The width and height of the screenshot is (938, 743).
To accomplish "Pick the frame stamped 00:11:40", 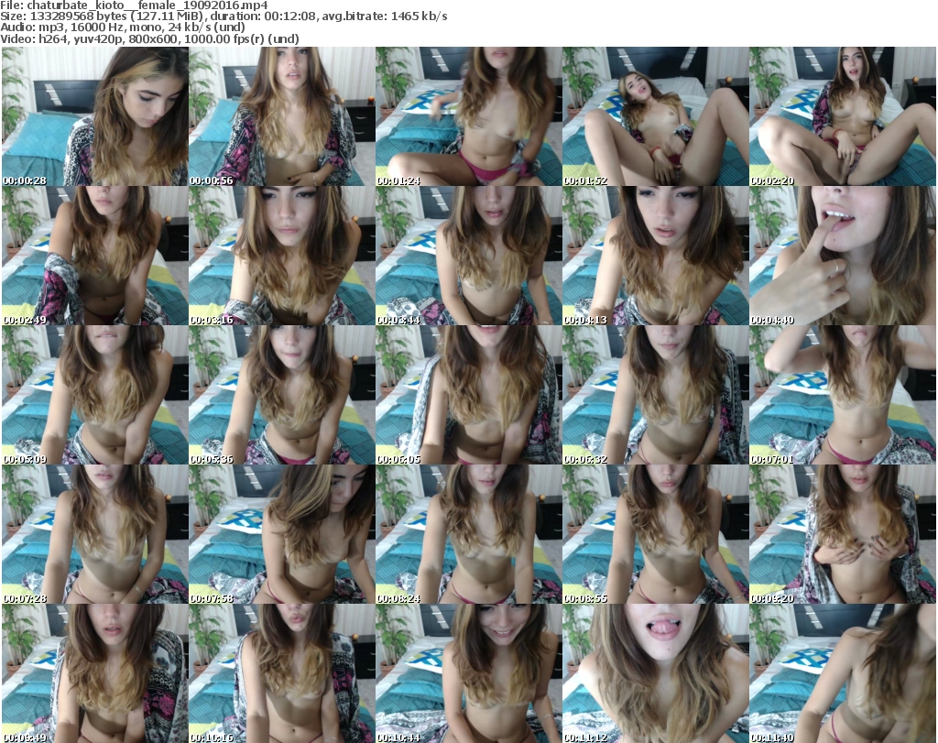I will [843, 673].
